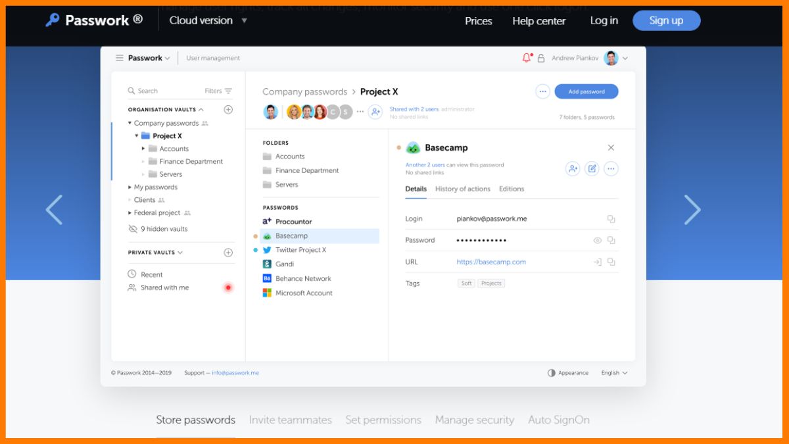Viewport: 789px width, 444px height.
Task: Open the Cloud version dropdown
Action: [x=208, y=20]
